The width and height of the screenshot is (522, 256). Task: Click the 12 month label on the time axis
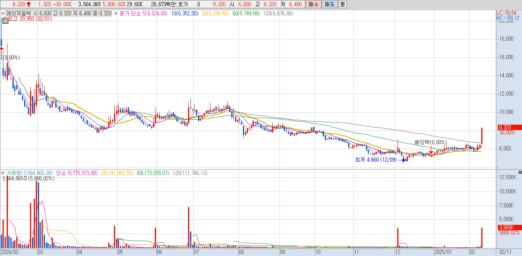tap(398, 252)
